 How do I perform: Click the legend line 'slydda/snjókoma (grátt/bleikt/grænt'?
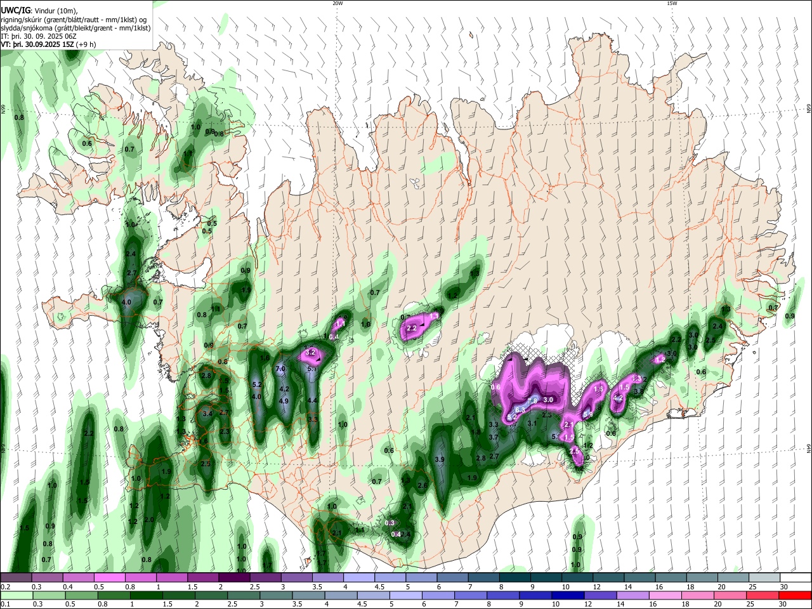tap(57, 27)
